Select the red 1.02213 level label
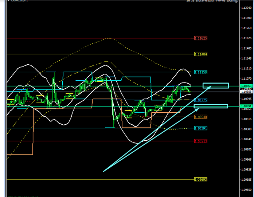 pyautogui.click(x=200, y=141)
